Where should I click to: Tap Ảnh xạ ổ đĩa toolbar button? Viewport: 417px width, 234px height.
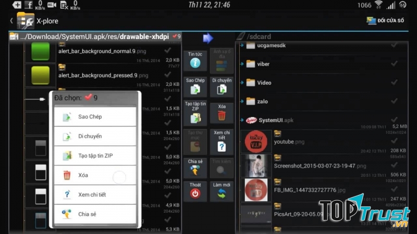click(x=222, y=61)
